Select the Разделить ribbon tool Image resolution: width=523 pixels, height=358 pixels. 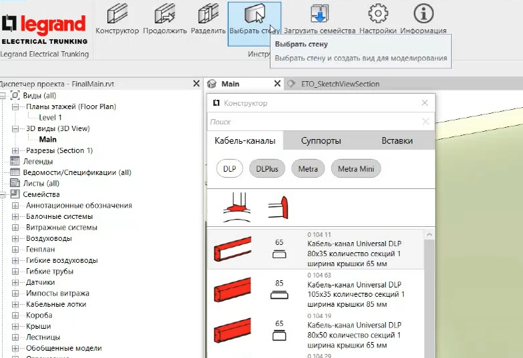[x=208, y=19]
